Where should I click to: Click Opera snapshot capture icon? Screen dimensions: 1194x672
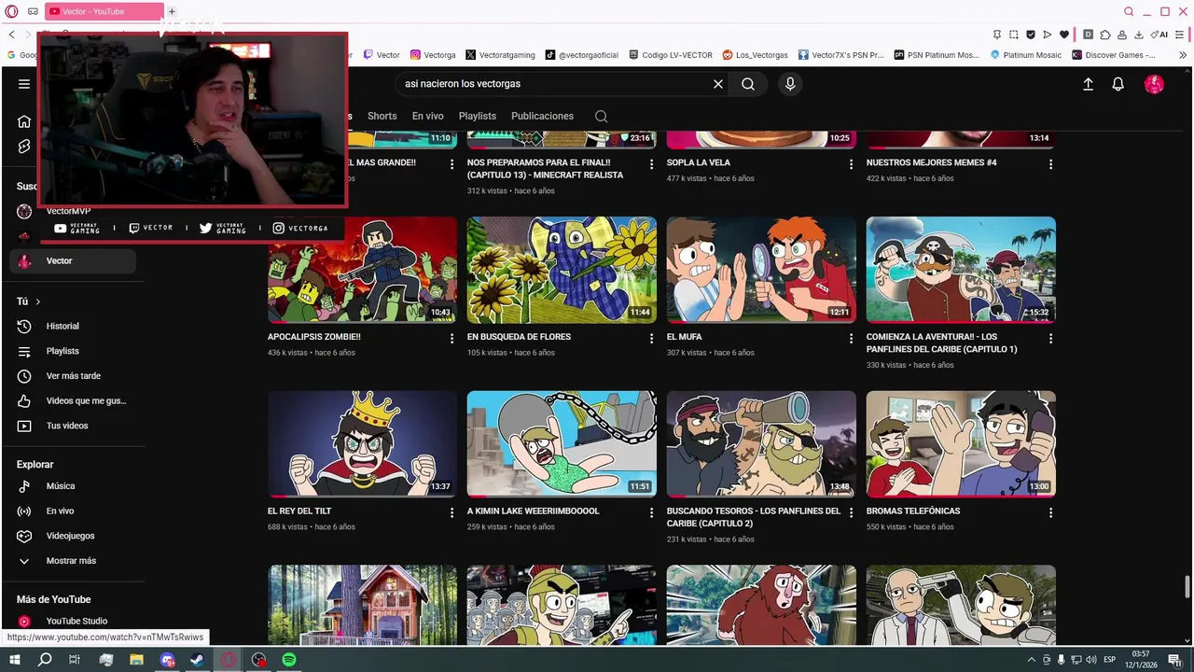pyautogui.click(x=1014, y=35)
